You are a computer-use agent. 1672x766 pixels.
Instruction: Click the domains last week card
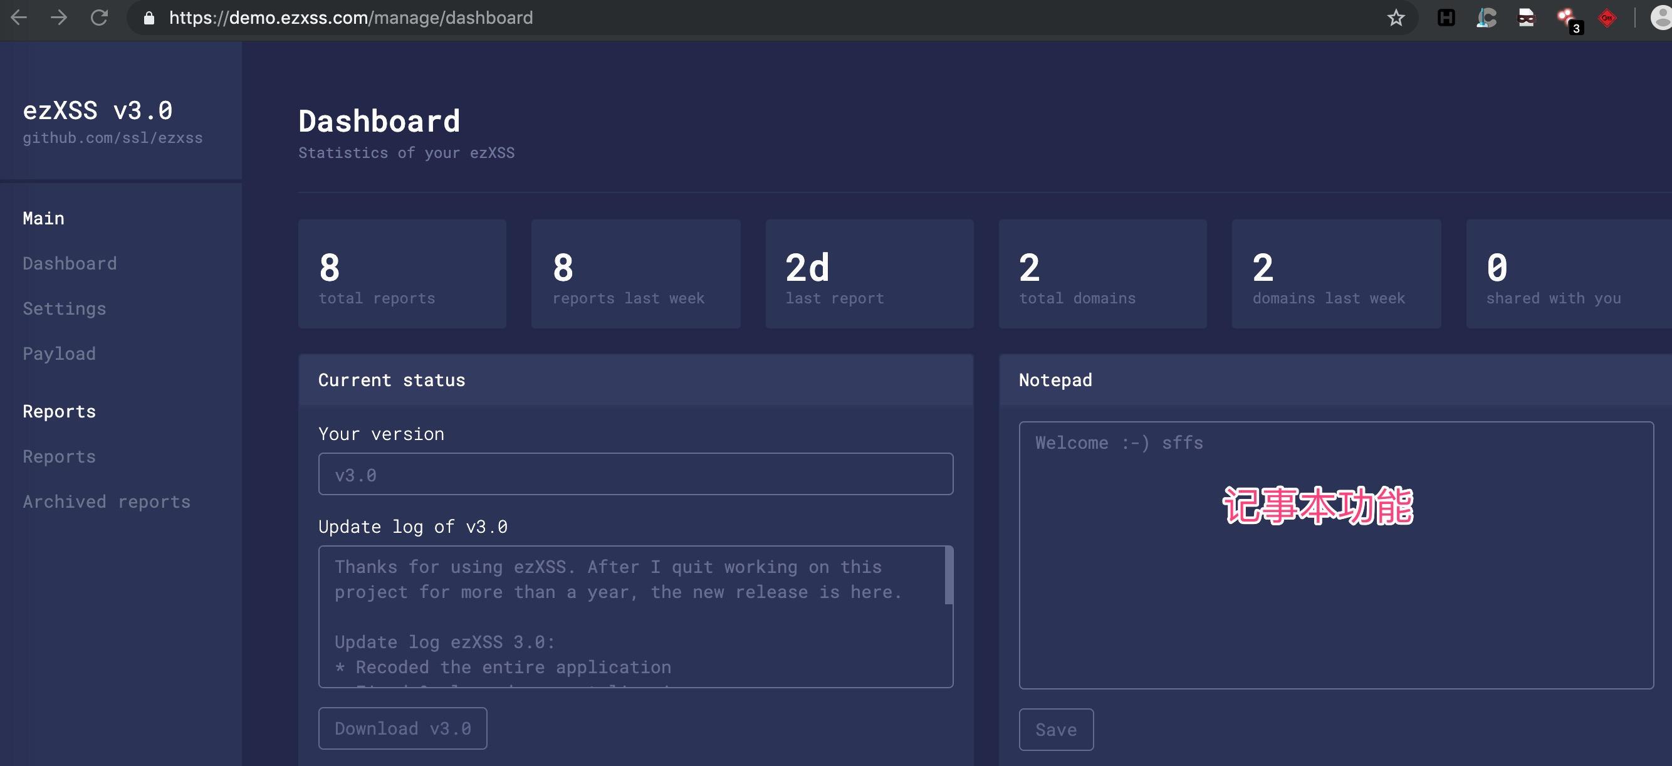click(x=1337, y=274)
